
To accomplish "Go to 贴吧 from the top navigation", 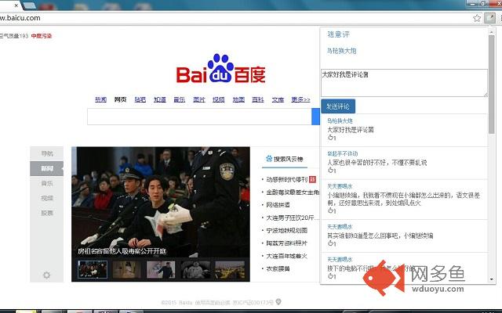I will (x=140, y=99).
